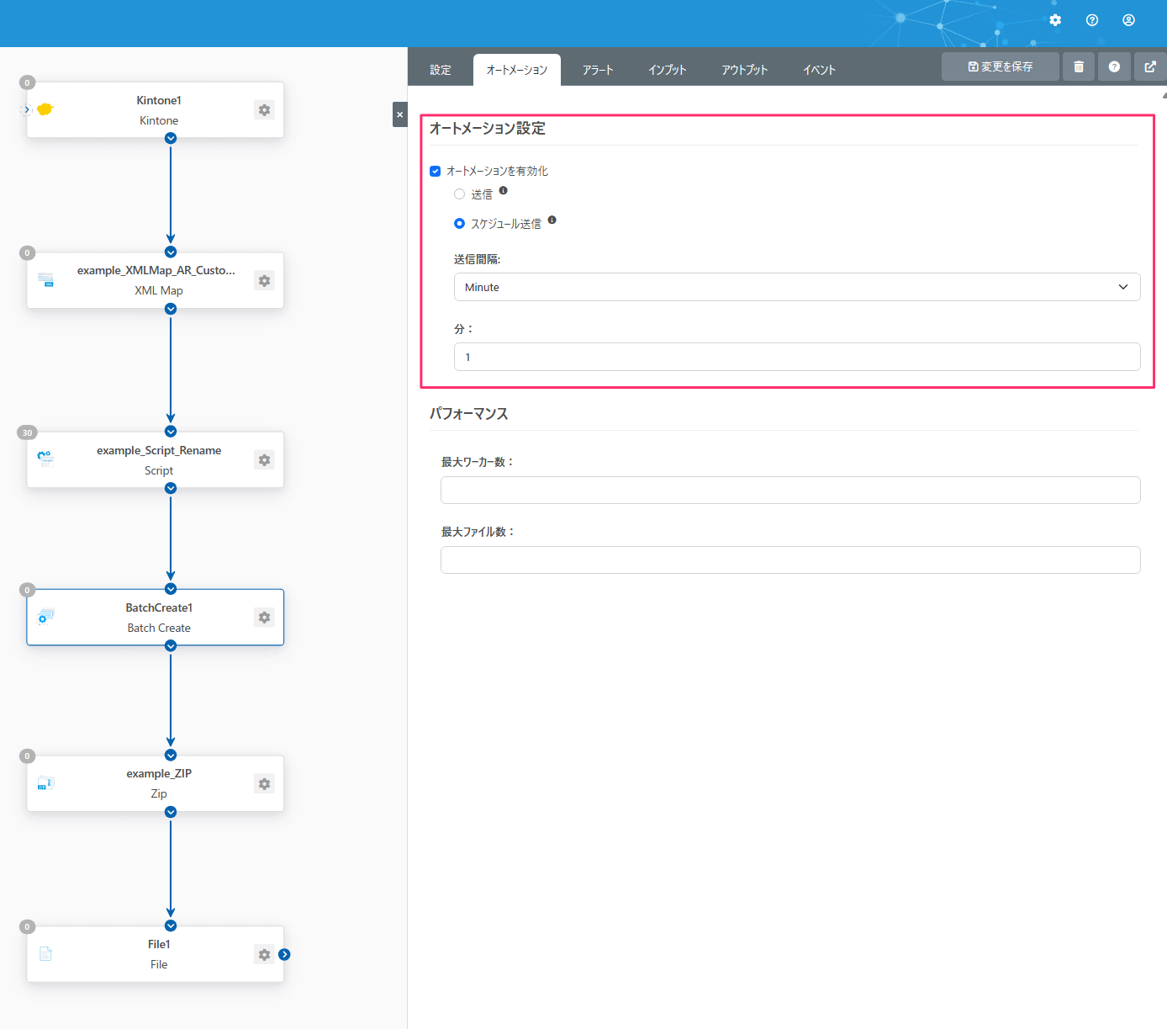Click info icon next to 送信
Viewport: 1167px width, 1029px height.
click(x=503, y=190)
